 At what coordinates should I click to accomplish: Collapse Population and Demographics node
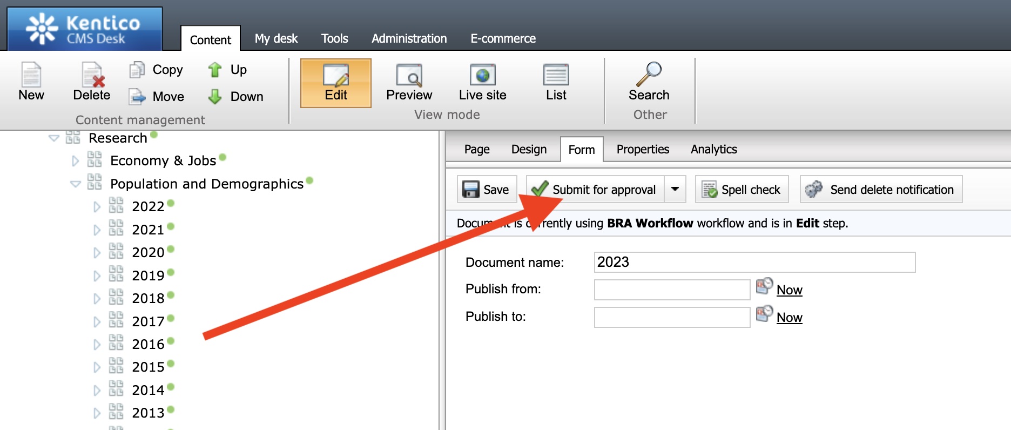tap(76, 184)
